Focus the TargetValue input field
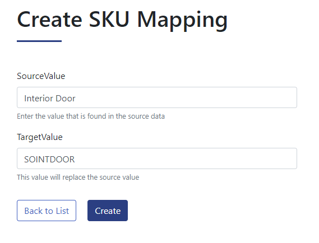 point(157,158)
